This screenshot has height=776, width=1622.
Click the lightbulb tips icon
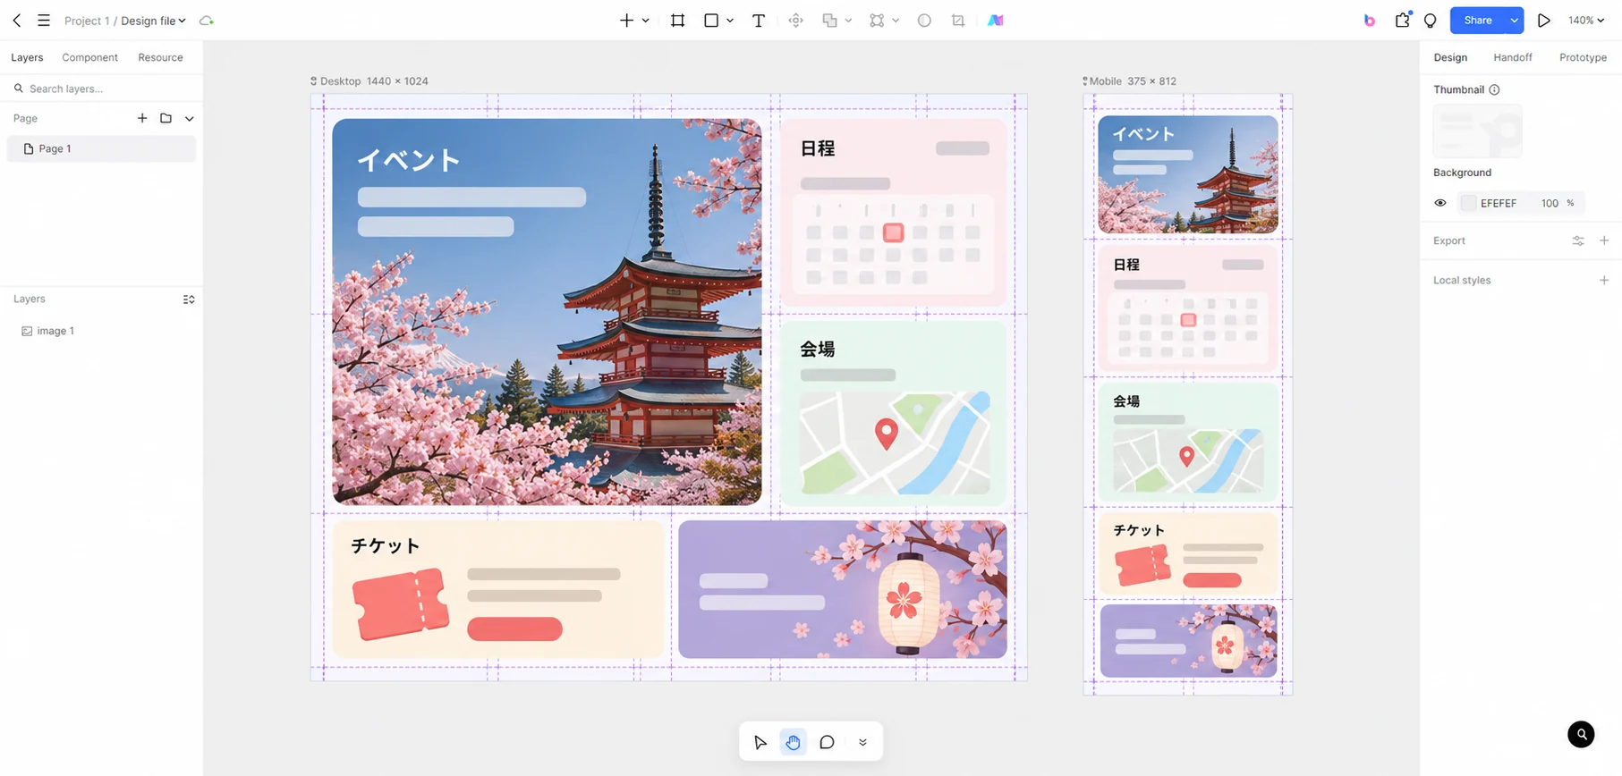pyautogui.click(x=1430, y=21)
